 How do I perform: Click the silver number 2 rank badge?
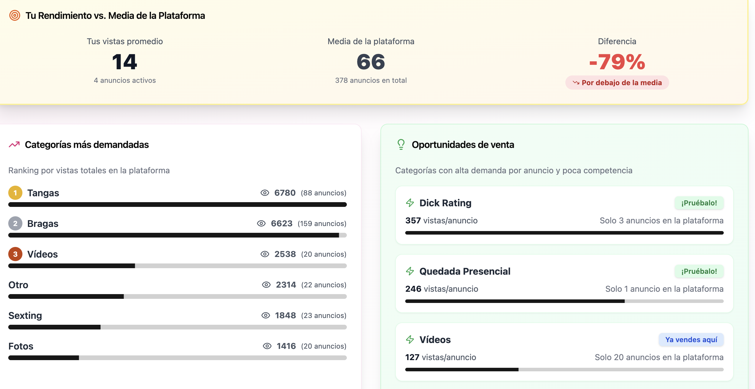15,223
